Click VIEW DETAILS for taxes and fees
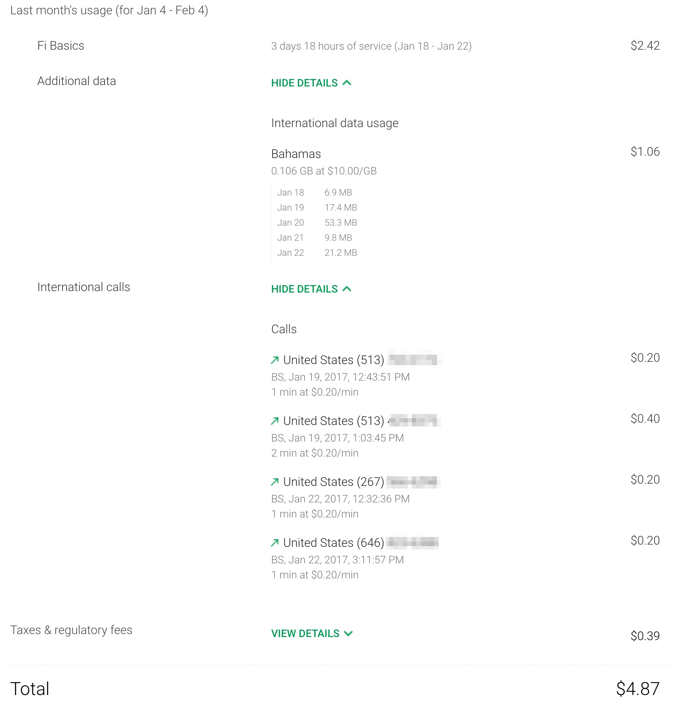This screenshot has height=704, width=674. coord(305,633)
